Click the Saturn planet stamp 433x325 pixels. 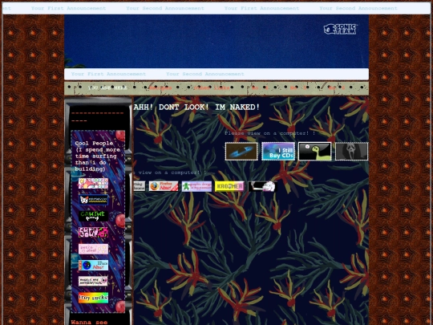click(241, 151)
